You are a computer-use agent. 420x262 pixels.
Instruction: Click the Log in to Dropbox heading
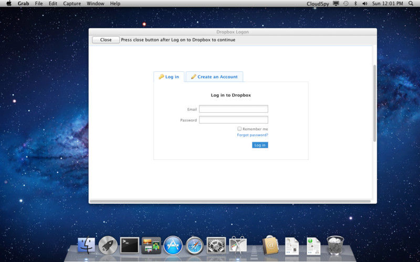pyautogui.click(x=231, y=95)
